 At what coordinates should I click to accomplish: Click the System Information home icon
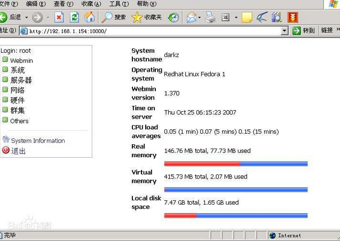[6, 139]
